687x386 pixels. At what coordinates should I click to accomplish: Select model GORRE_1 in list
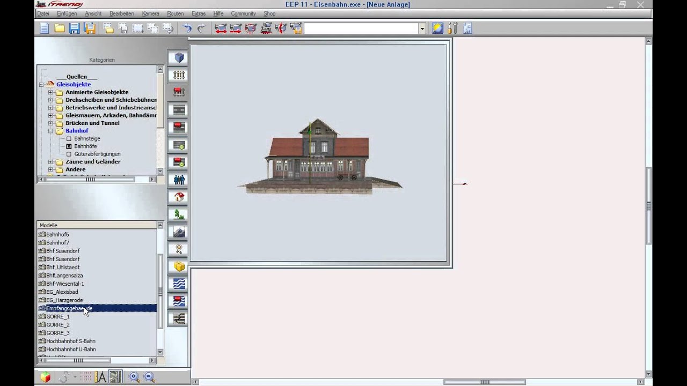tap(57, 316)
